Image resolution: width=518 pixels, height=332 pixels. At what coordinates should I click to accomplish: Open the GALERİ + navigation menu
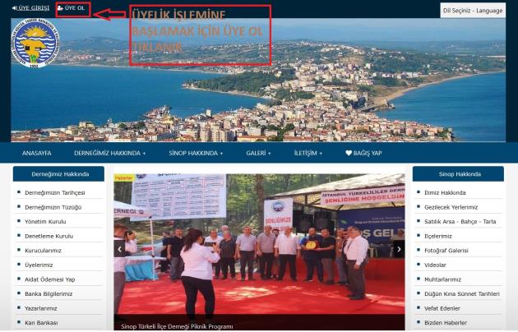coord(258,153)
